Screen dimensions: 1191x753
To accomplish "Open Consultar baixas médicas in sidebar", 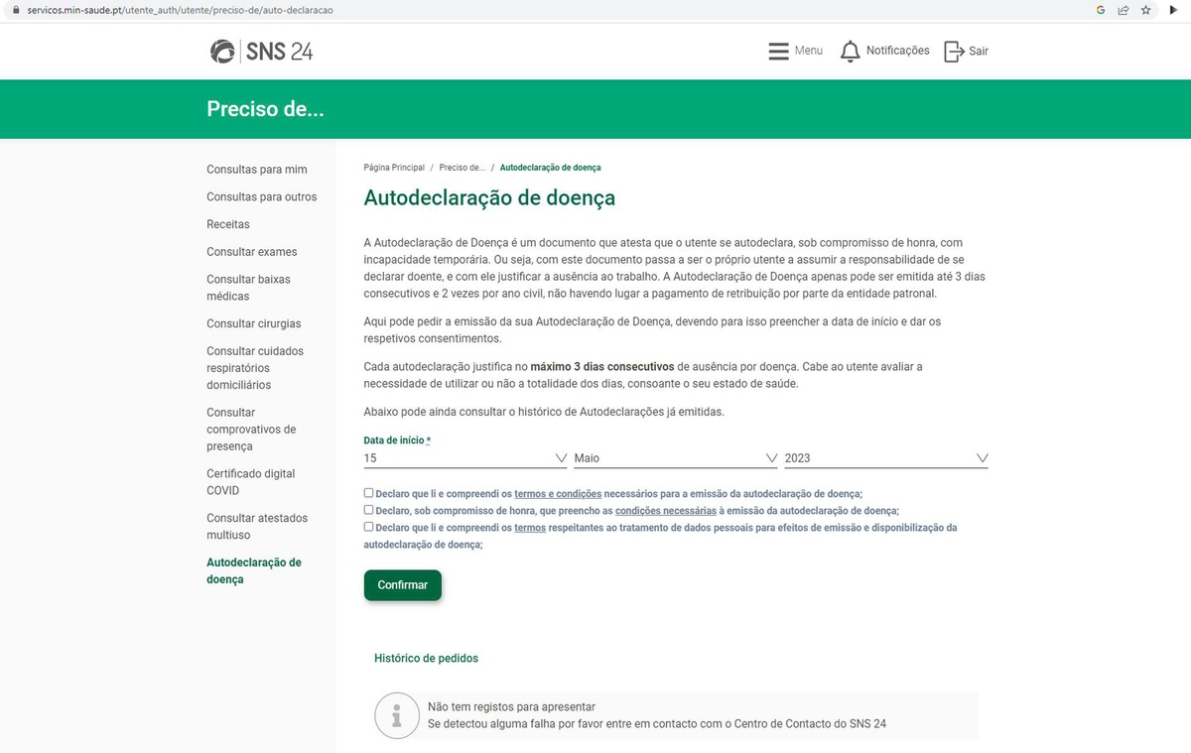I will tap(248, 288).
